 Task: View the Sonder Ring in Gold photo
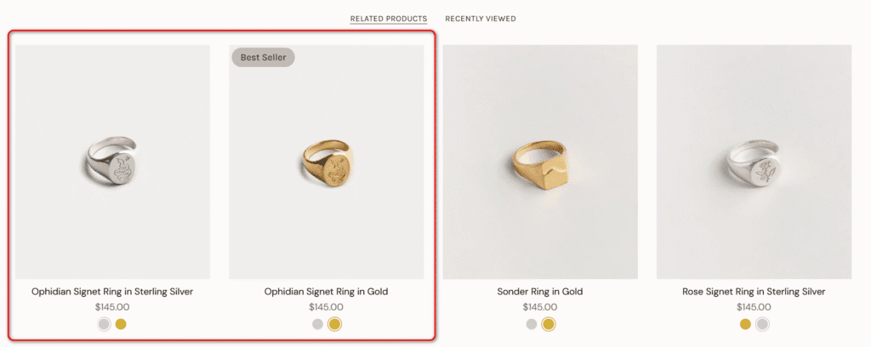[x=540, y=162]
